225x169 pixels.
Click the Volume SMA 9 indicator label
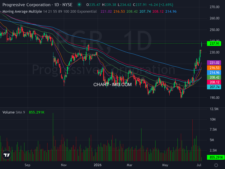tap(13, 112)
